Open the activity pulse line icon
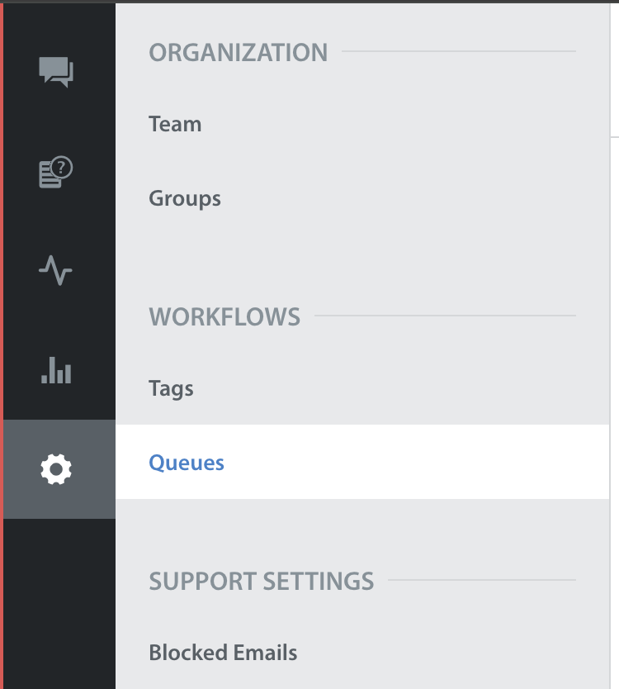The height and width of the screenshot is (689, 619). coord(55,270)
